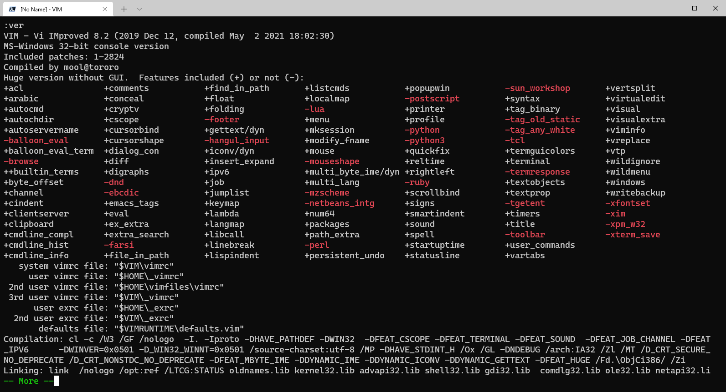Close the terminal window

716,8
